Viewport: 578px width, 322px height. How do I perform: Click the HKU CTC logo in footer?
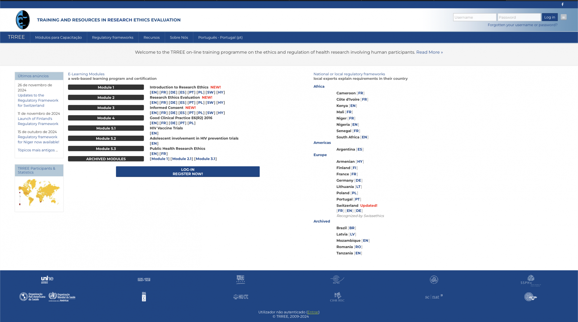click(x=241, y=297)
